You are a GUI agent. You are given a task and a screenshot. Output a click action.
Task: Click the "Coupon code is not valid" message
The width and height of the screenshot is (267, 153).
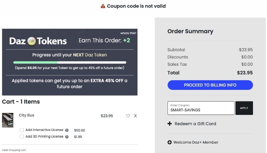(136, 6)
